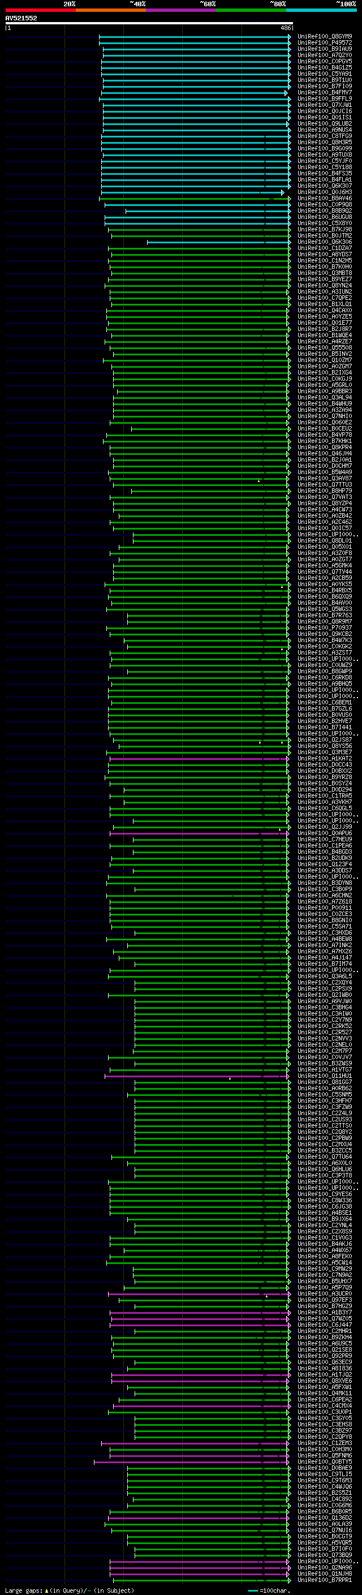This screenshot has height=1595, width=362.
Task: Select hit UniRef100_A1KAT2
Action: pos(325,759)
